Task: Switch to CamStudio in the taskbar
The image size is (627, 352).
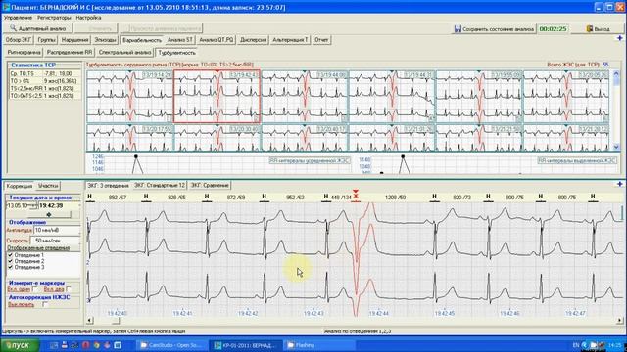Action: pyautogui.click(x=173, y=345)
